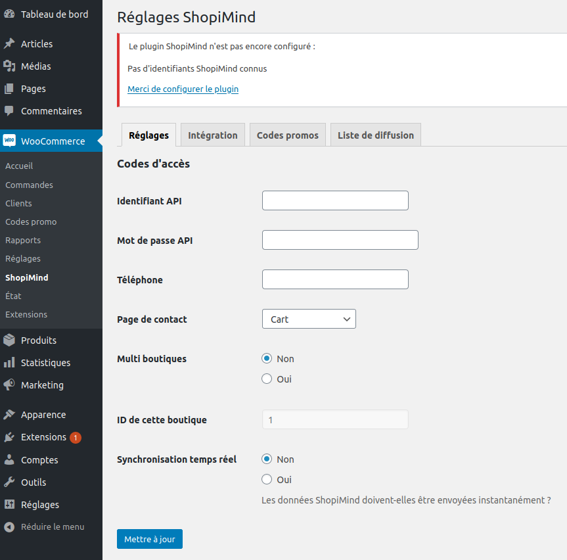
Task: Click the Marketing megaphone icon
Action: click(x=9, y=385)
